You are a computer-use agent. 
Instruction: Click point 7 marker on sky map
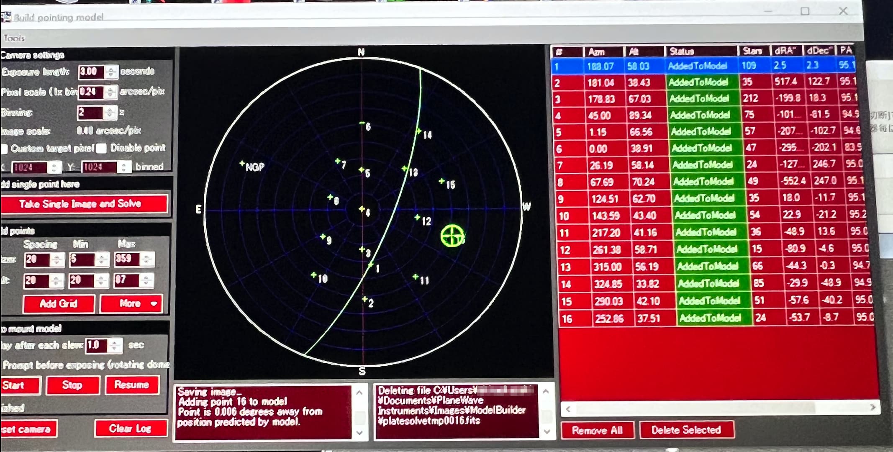click(338, 161)
